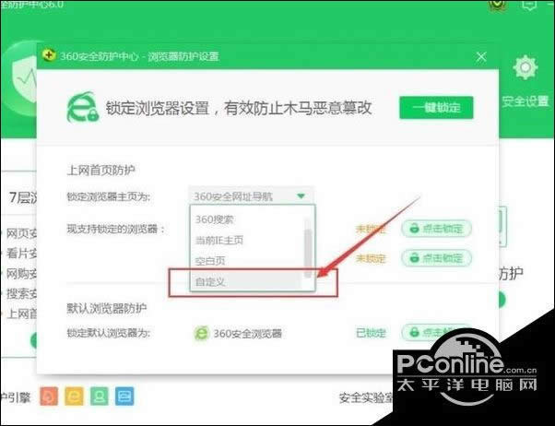Click the green engine icon in main window
This screenshot has width=555, height=426.
tap(100, 396)
